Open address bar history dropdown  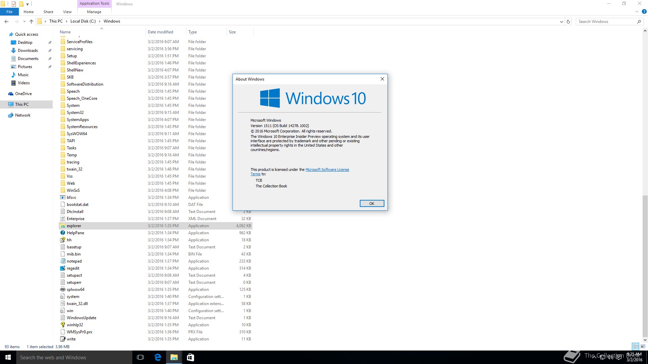coord(561,22)
